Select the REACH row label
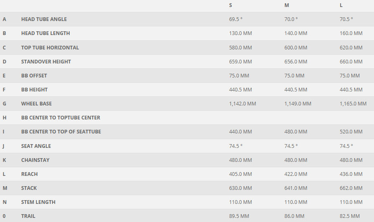The height and width of the screenshot is (222, 374). coord(29,174)
